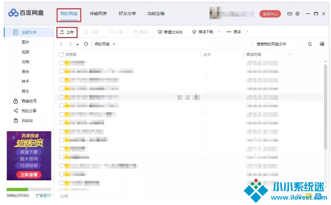Go forward with the right arrow
This screenshot has height=205, width=331.
(x=70, y=44)
